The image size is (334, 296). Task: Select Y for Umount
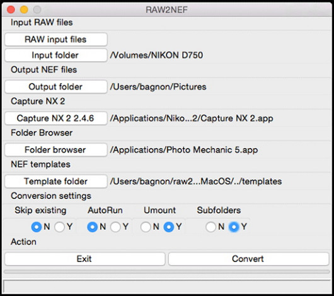(x=169, y=227)
